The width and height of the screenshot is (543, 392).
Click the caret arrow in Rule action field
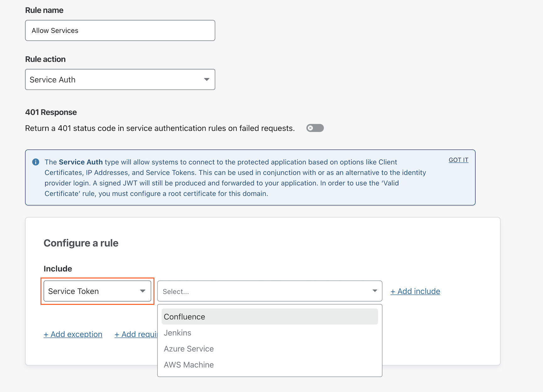point(207,80)
